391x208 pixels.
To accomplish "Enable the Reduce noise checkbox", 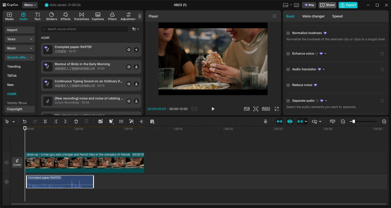I will [x=288, y=85].
